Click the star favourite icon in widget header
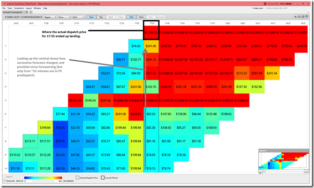Image resolution: width=314 pixels, height=188 pixels. pos(295,17)
